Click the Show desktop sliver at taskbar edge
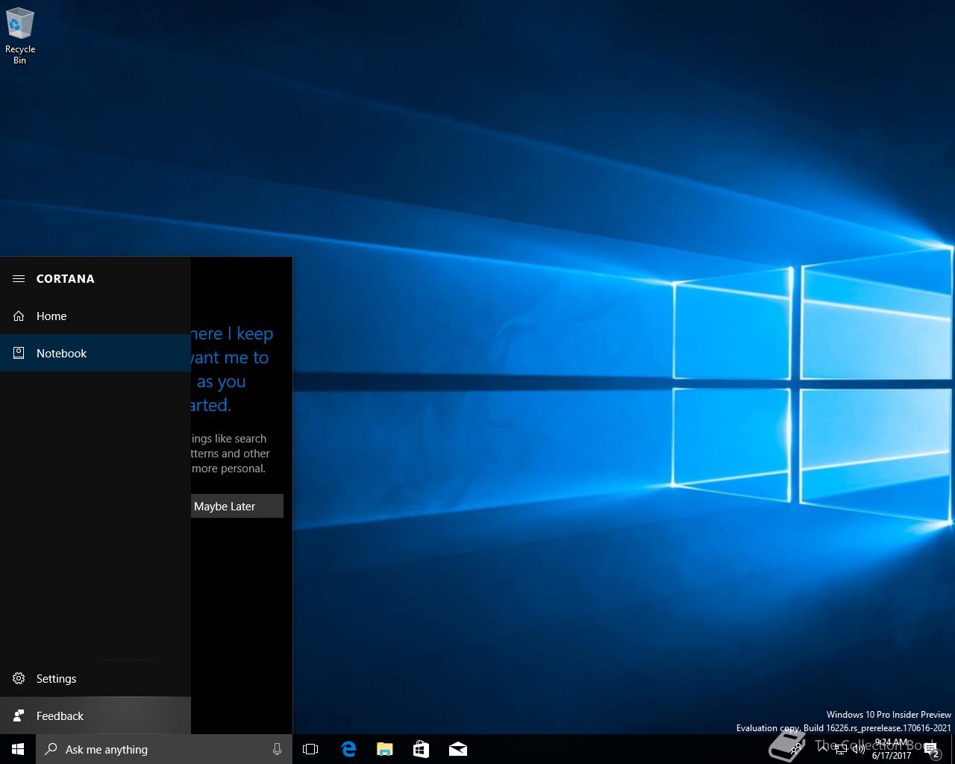 tap(953, 749)
